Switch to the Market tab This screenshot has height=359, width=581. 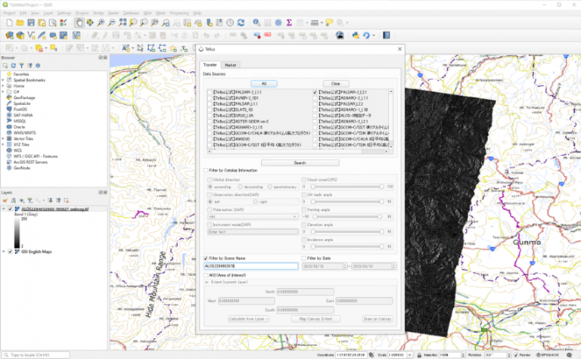pyautogui.click(x=230, y=65)
